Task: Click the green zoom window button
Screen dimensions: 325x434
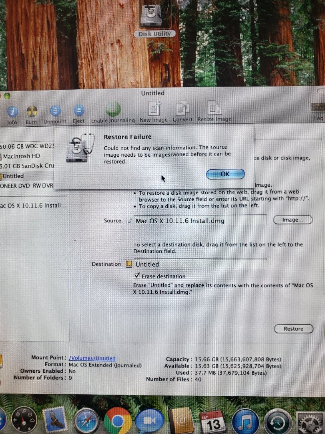Action: tap(7, 96)
